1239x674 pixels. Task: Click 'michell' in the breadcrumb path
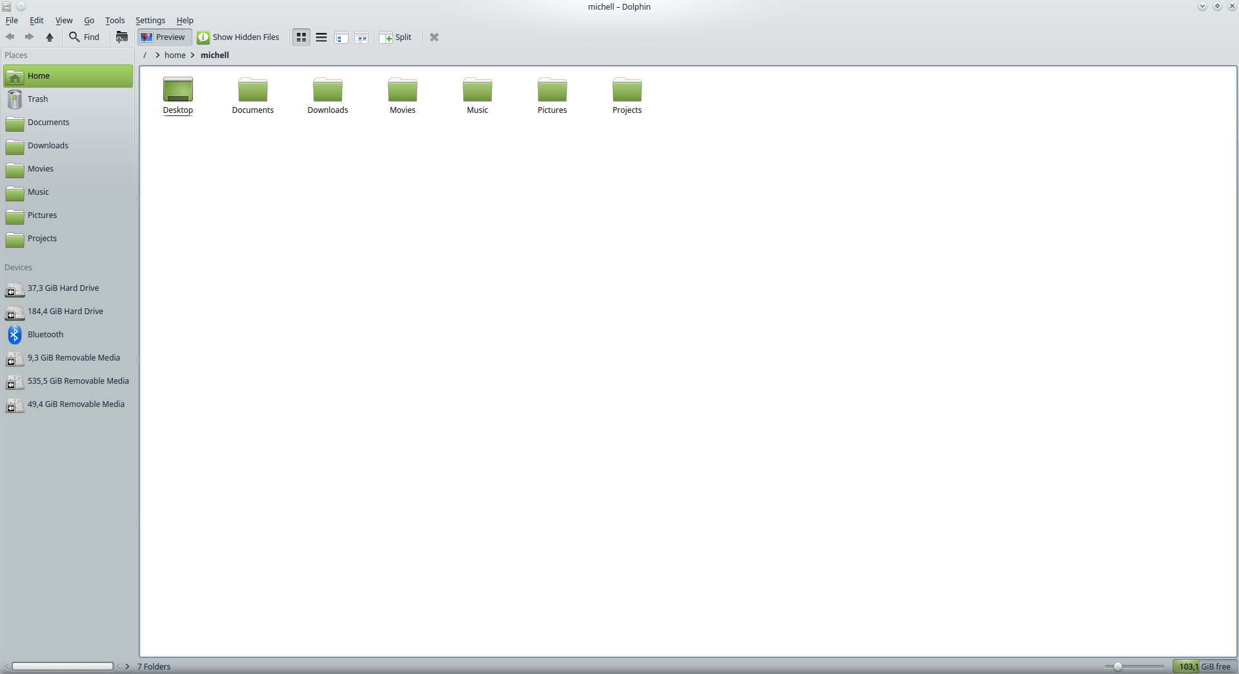215,55
